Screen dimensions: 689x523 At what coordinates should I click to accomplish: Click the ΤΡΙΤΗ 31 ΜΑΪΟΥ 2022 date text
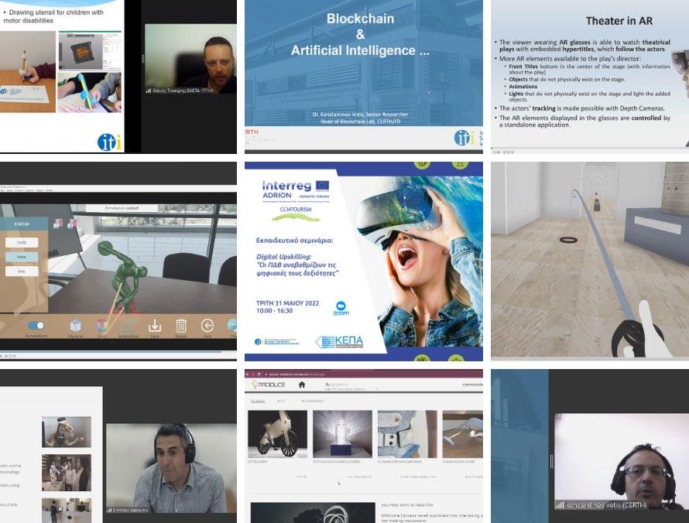point(287,303)
